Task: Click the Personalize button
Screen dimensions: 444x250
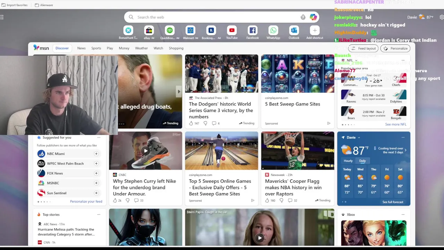Action: tap(395, 48)
